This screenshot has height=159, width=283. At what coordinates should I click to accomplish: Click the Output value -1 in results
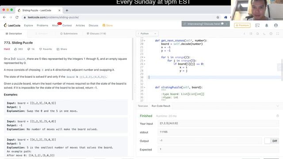click(161, 140)
